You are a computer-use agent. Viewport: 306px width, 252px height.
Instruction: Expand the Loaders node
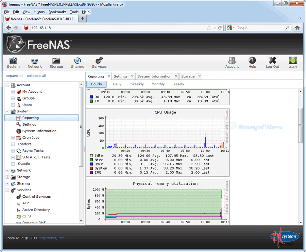click(x=13, y=144)
